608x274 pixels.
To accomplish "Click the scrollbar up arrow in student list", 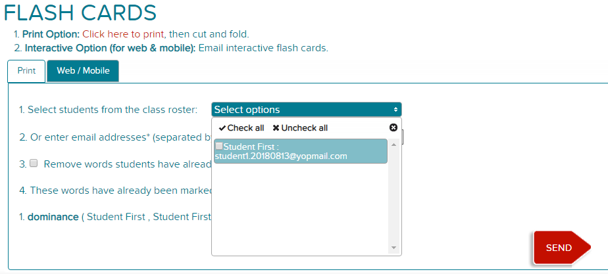I will (x=393, y=145).
